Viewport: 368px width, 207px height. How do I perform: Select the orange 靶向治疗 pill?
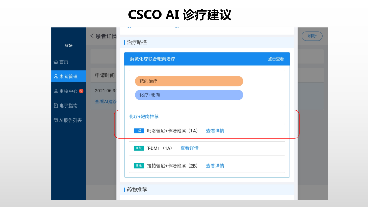pyautogui.click(x=189, y=81)
